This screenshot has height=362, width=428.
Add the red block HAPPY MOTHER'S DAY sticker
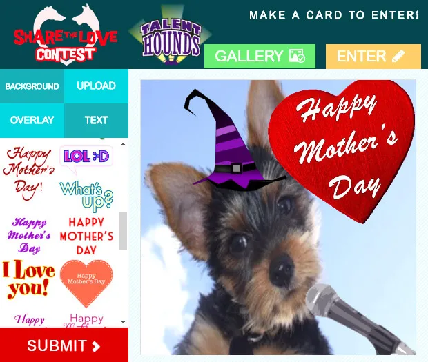(86, 236)
